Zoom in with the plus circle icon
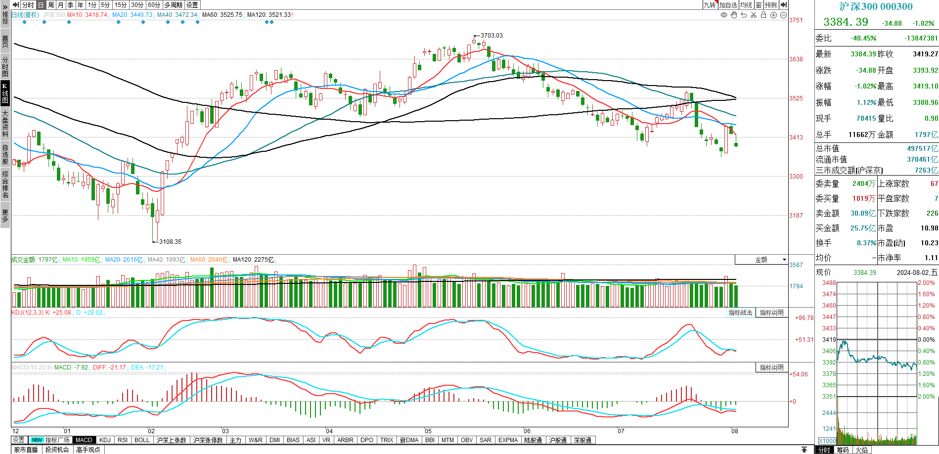939x454 pixels. pyautogui.click(x=773, y=15)
